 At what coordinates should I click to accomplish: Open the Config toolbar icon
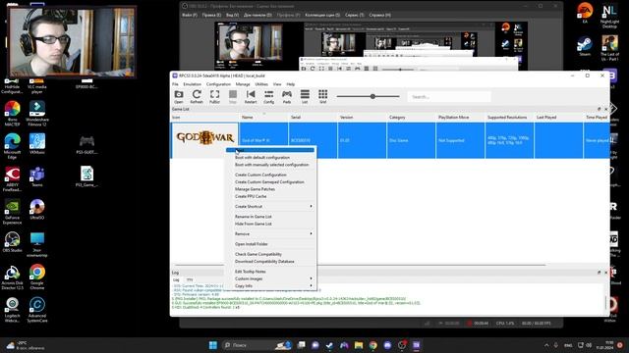pyautogui.click(x=268, y=96)
